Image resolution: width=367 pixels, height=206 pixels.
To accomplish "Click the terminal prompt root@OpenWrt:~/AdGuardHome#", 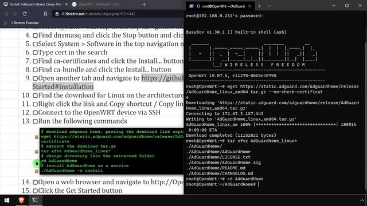I will click(221, 184).
